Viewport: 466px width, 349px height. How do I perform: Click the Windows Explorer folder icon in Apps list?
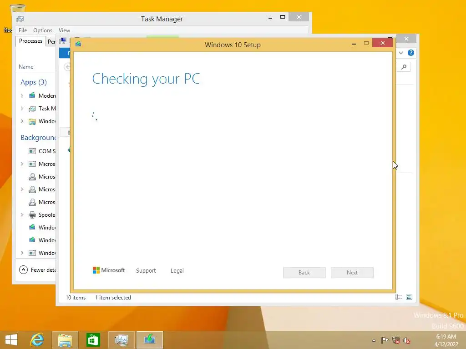pyautogui.click(x=32, y=121)
